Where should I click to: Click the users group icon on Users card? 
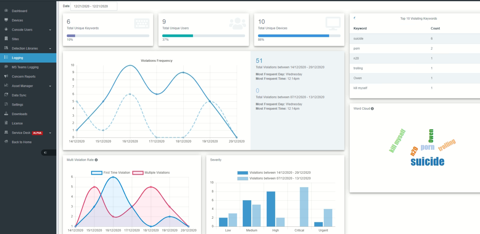237,24
